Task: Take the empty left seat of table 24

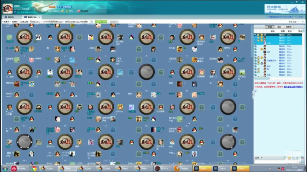Action: point(213,142)
